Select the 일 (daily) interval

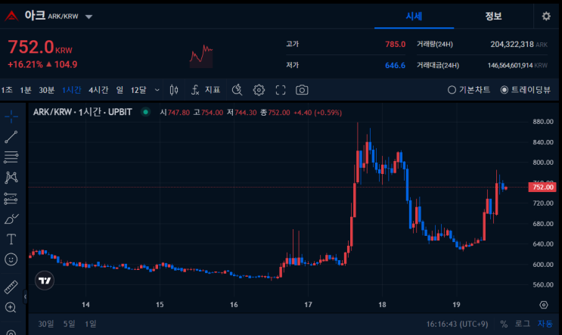[120, 90]
